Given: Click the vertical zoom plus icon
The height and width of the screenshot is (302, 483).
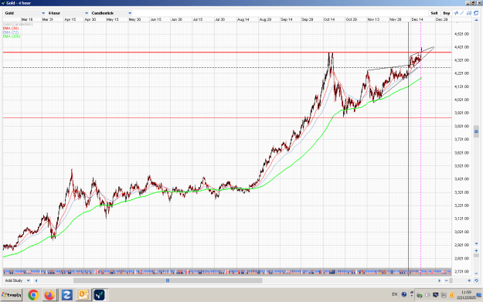Looking at the screenshot, I should click(x=476, y=250).
